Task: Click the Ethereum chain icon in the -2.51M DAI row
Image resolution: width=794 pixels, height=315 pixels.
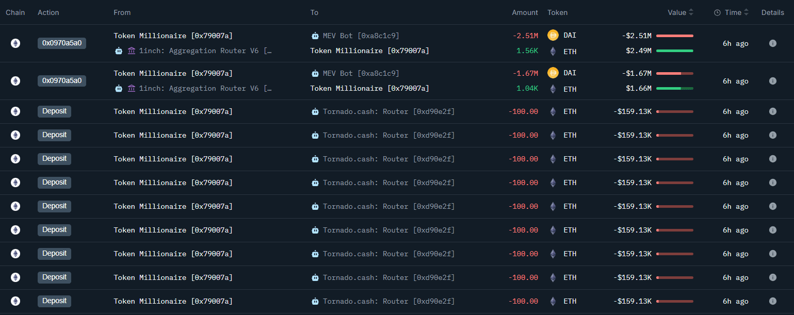Action: point(15,43)
